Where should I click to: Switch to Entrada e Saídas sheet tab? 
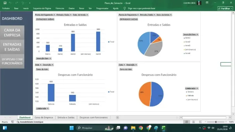[x=66, y=118]
